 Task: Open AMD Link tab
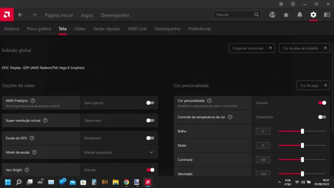(x=137, y=29)
